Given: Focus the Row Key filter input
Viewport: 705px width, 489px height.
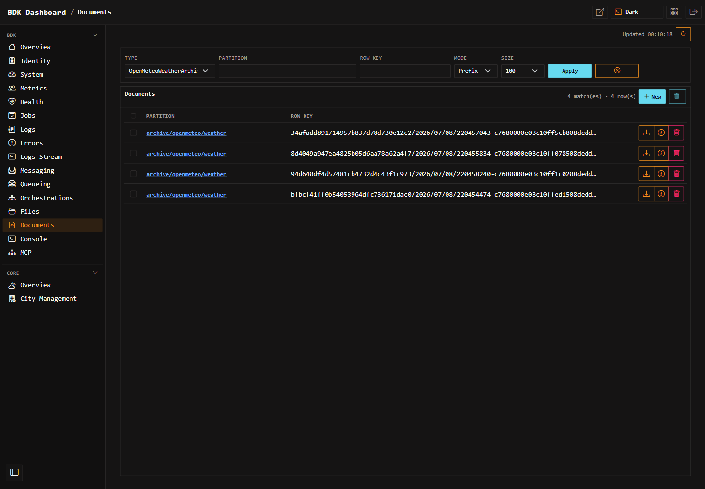Looking at the screenshot, I should (405, 71).
